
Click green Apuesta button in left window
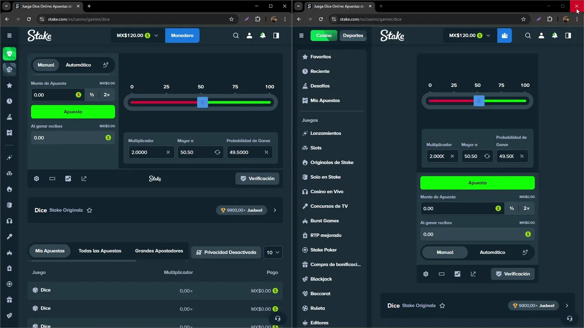[73, 112]
